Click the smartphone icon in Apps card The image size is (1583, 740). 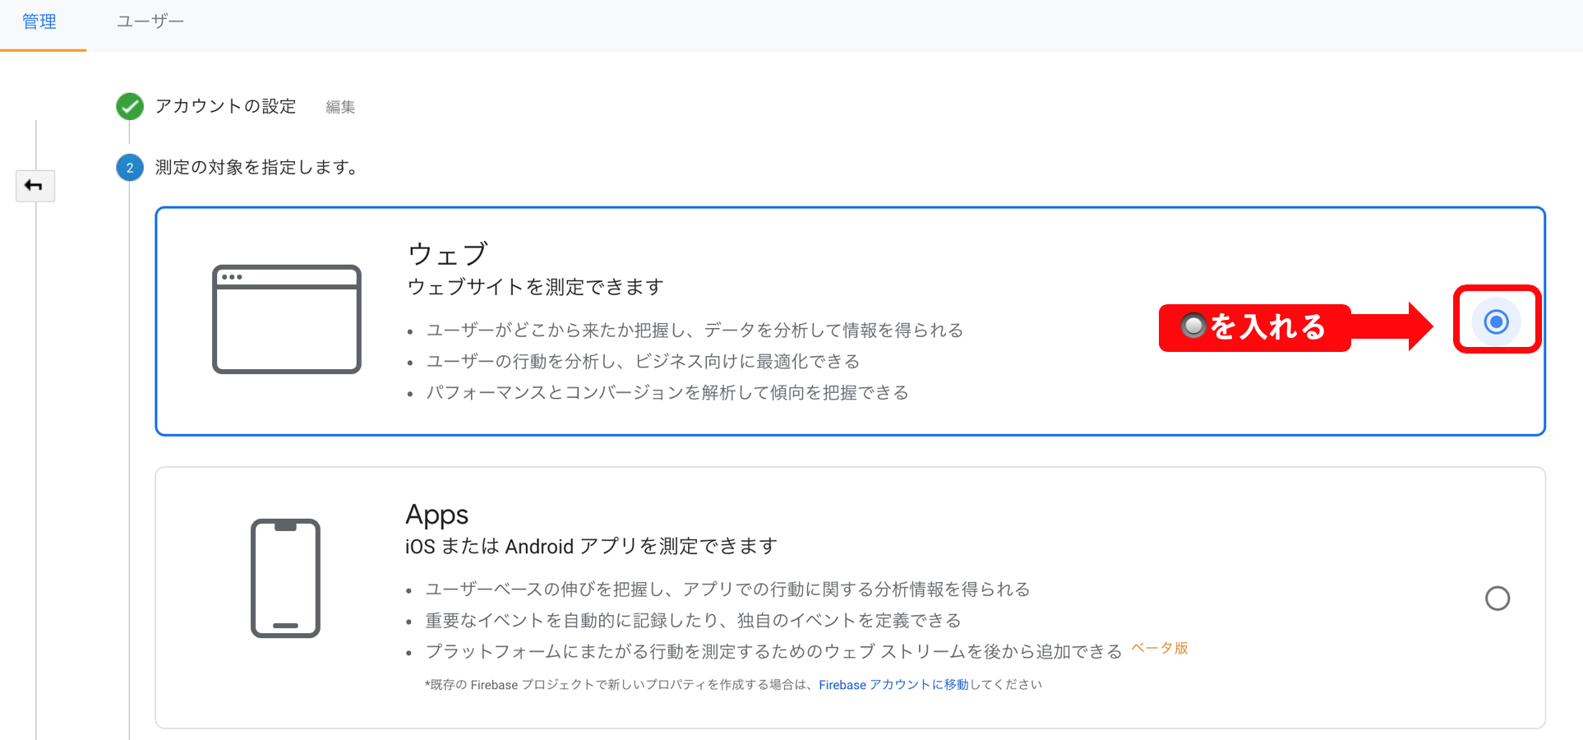coord(285,578)
